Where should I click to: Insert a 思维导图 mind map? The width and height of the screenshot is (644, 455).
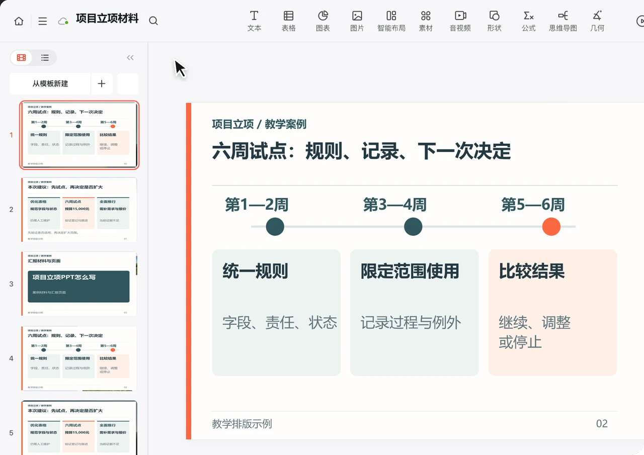563,21
